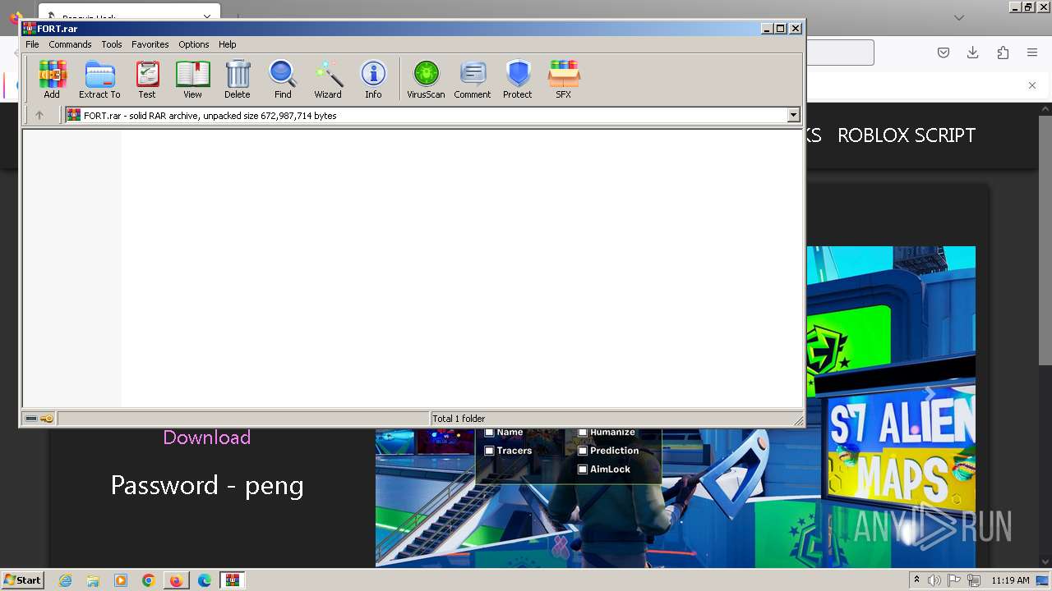Image resolution: width=1052 pixels, height=591 pixels.
Task: Click the 11:19 AM clock
Action: pos(1010,580)
